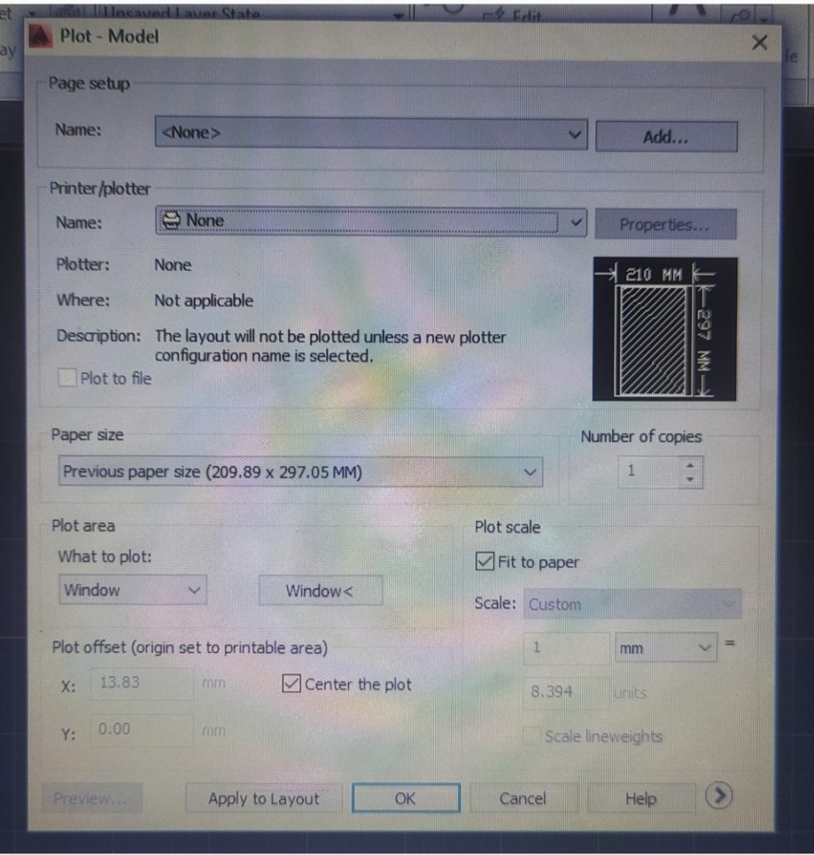Click the AutoCAD logo in title bar

tap(41, 37)
